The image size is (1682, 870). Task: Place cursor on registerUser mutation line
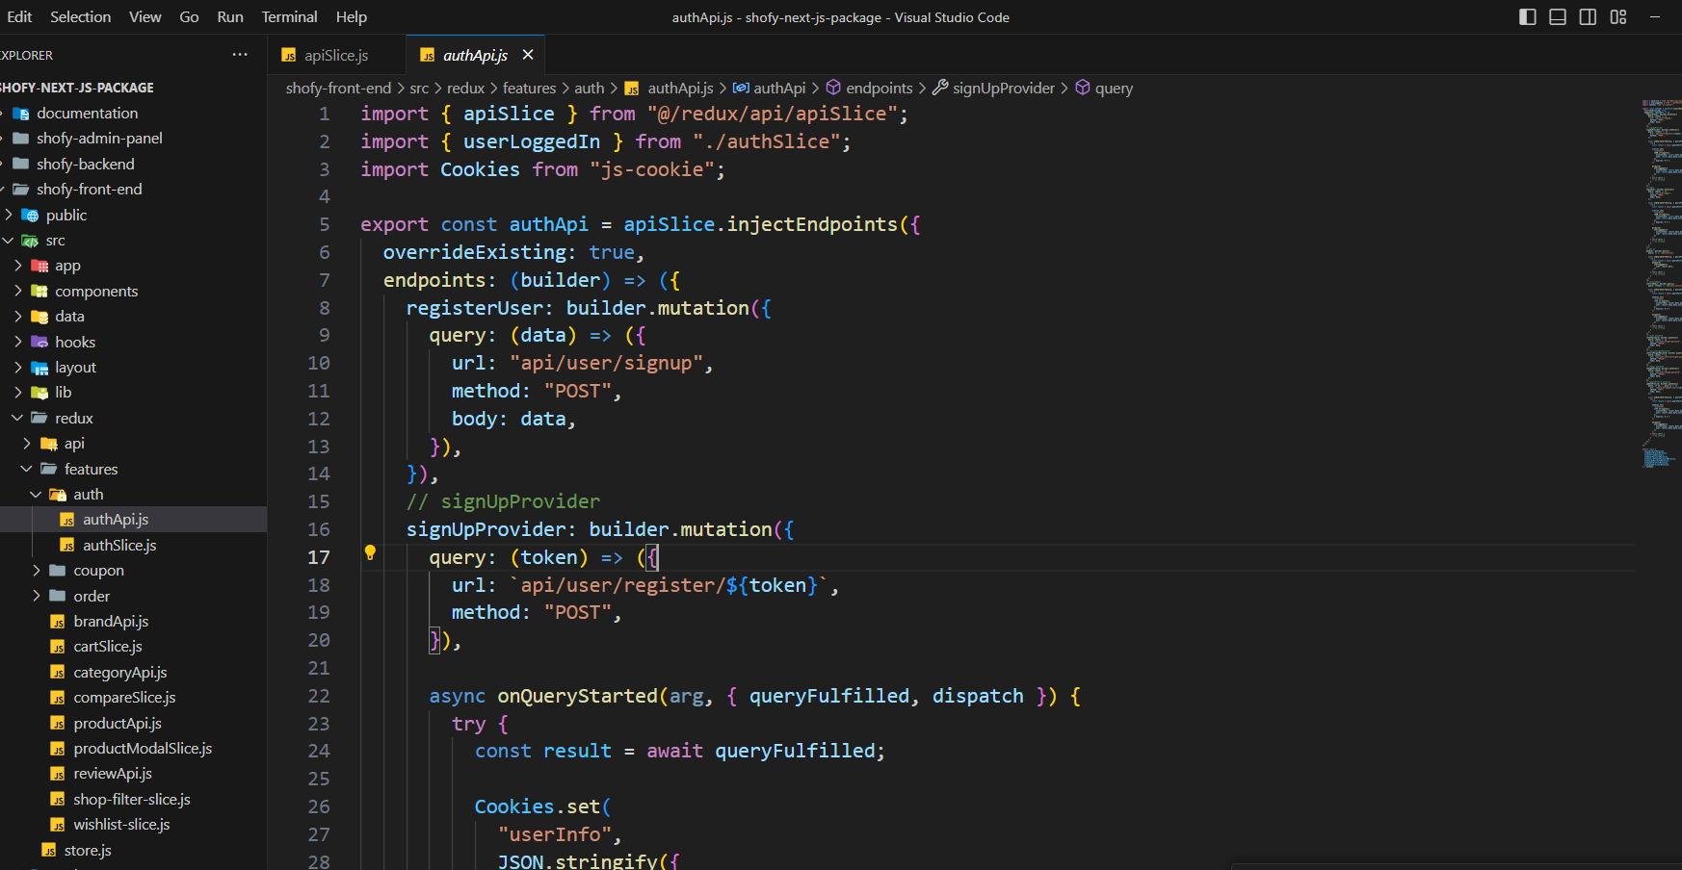(588, 308)
